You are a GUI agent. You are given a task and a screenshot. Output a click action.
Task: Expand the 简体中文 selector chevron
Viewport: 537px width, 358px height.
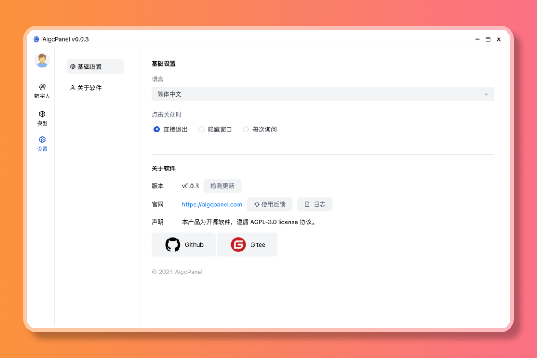pos(486,94)
